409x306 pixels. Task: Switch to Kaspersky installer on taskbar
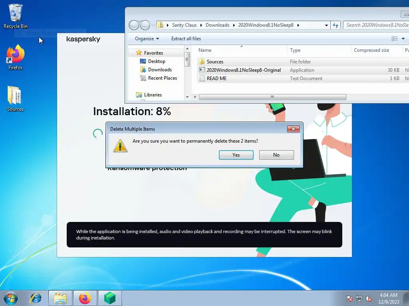(110, 298)
